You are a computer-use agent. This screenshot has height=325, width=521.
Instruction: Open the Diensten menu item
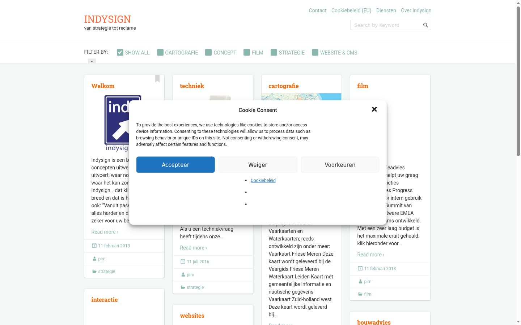pyautogui.click(x=386, y=10)
